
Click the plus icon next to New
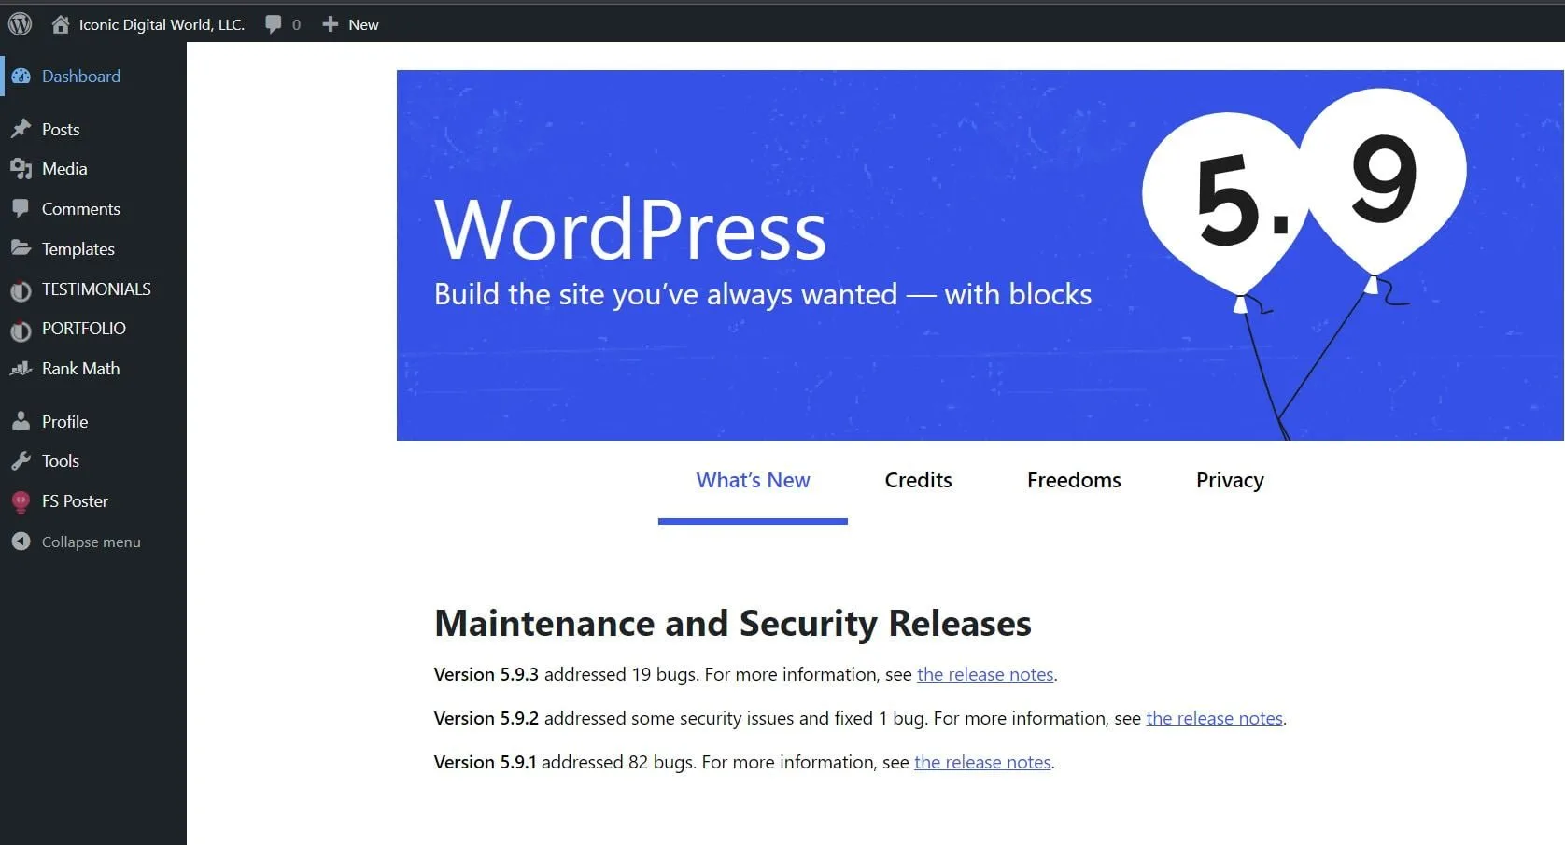pyautogui.click(x=331, y=24)
